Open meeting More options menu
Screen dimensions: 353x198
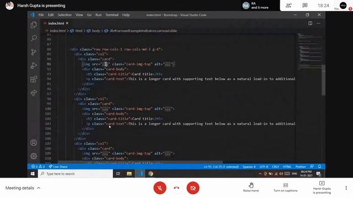coord(346,188)
